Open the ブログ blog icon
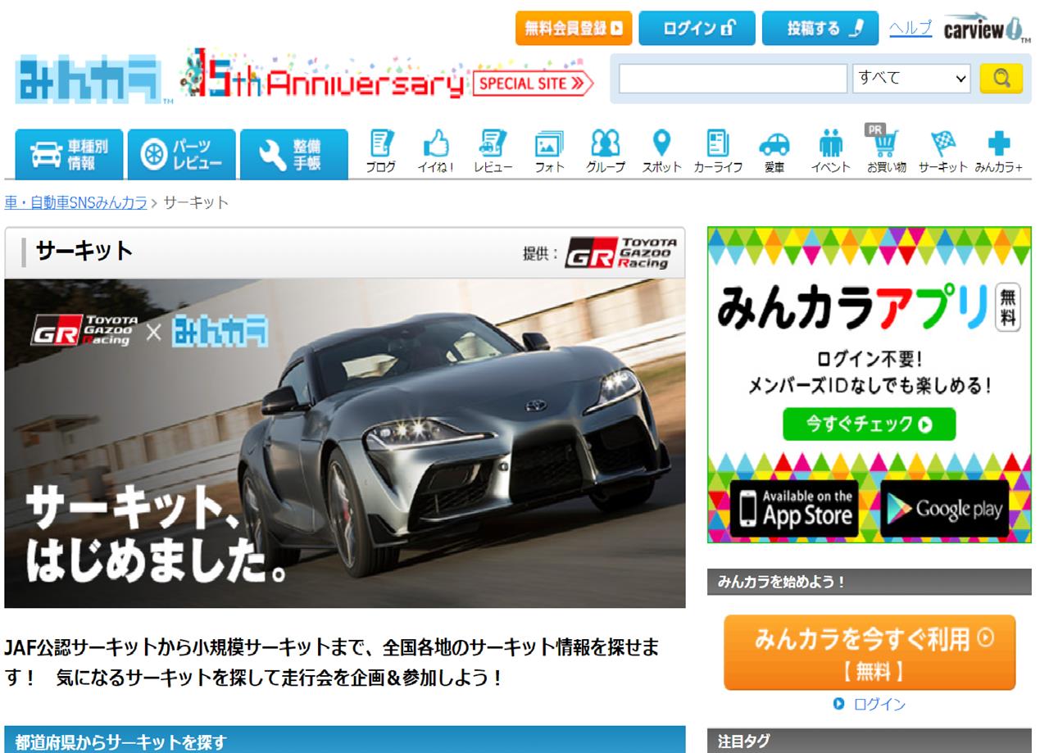This screenshot has height=753, width=1049. point(381,152)
